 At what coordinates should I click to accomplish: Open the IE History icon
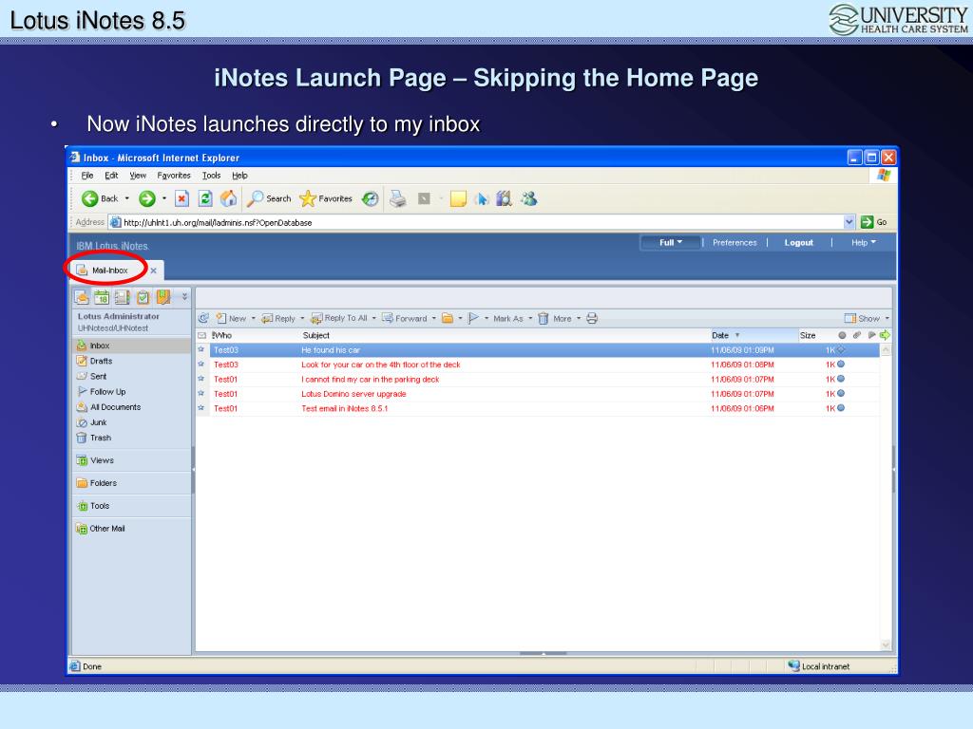[371, 198]
